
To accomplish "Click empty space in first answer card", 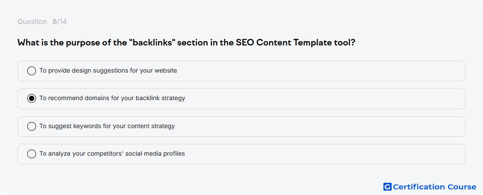I will [x=321, y=71].
